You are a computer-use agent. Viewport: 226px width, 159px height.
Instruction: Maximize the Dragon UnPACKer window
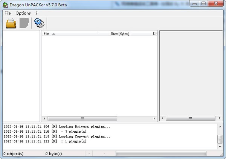click(203, 3)
